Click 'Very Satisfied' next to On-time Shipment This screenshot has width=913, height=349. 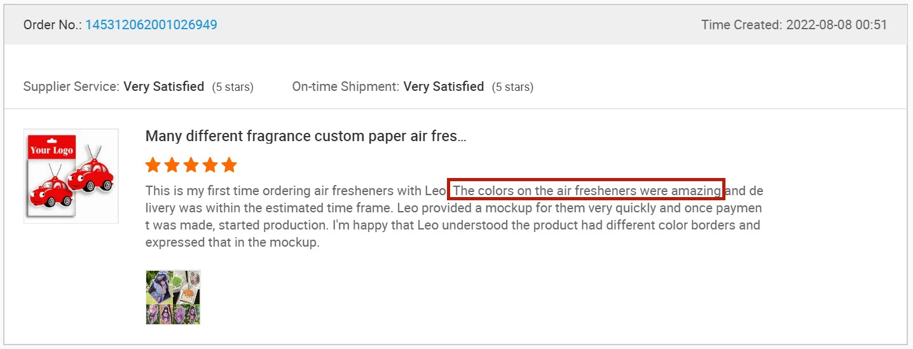click(443, 86)
